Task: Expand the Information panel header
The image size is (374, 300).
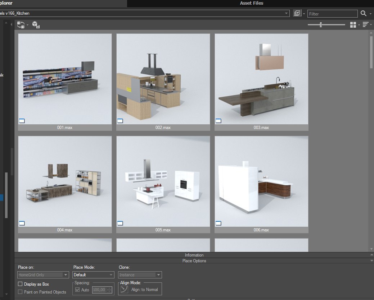Action: coord(194,255)
